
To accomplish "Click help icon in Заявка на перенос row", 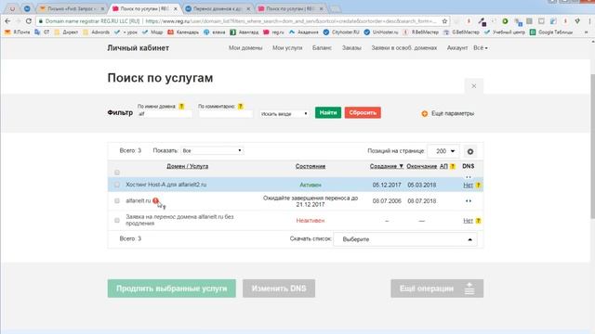I will 478,221.
